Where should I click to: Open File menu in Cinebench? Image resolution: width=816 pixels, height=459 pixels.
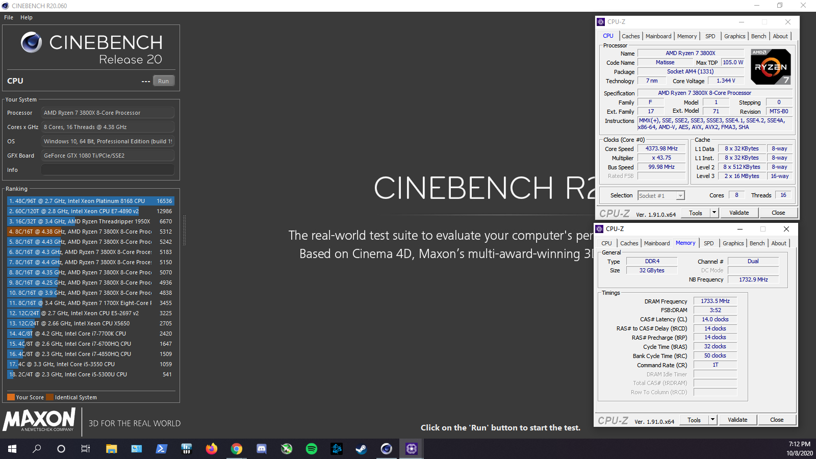point(9,17)
